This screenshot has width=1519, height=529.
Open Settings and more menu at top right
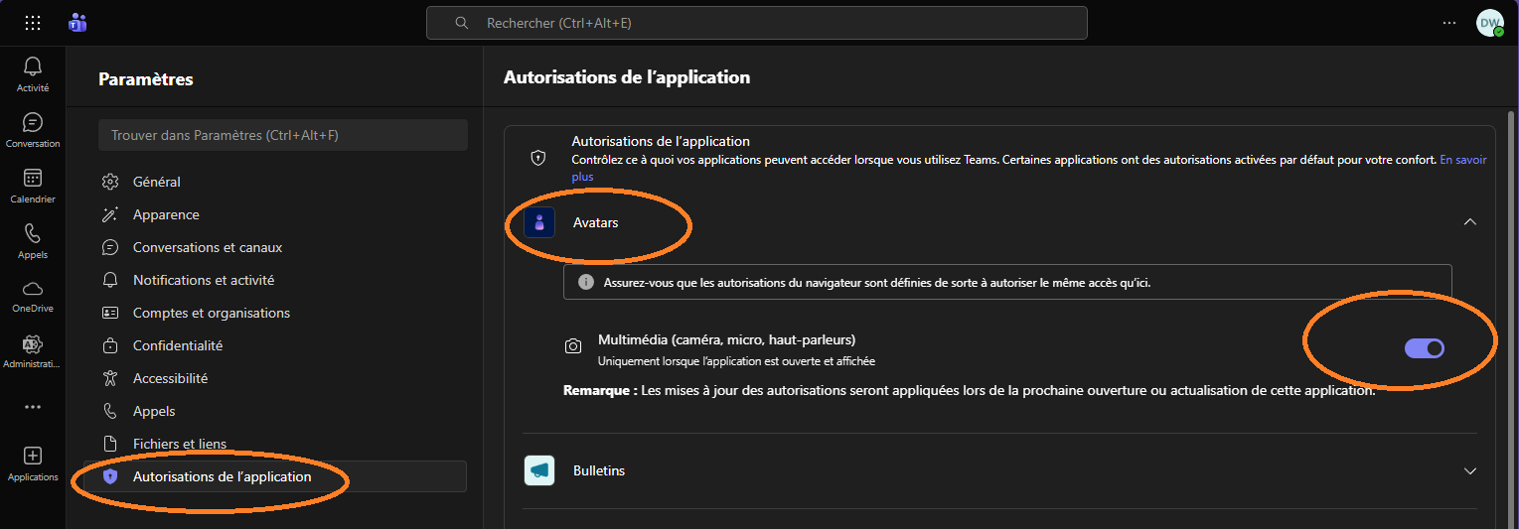(1449, 23)
